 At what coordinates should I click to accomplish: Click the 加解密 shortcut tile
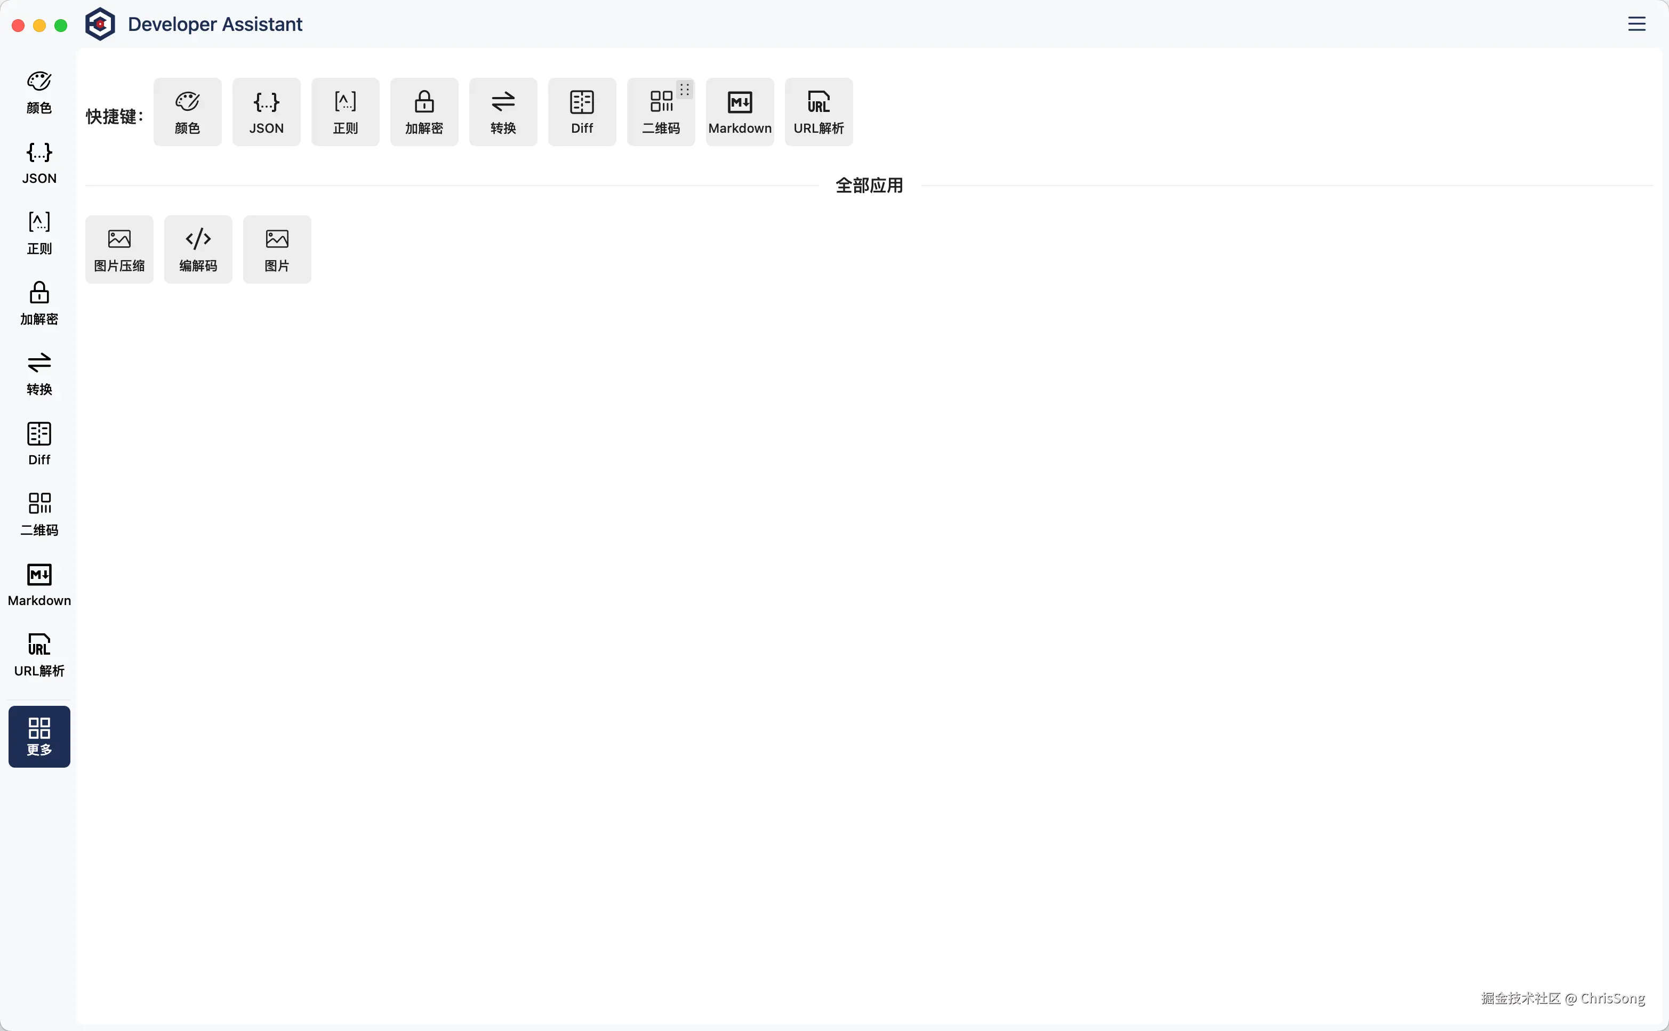coord(423,112)
